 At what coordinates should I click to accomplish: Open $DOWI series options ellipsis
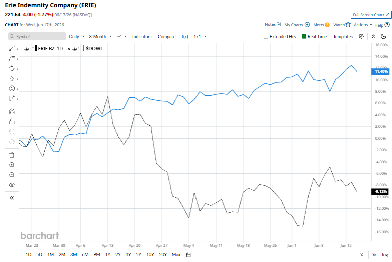point(80,48)
